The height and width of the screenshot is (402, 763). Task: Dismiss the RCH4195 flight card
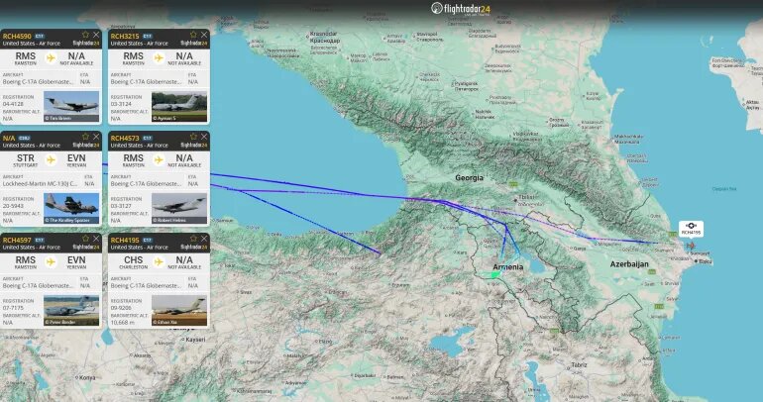pos(204,239)
